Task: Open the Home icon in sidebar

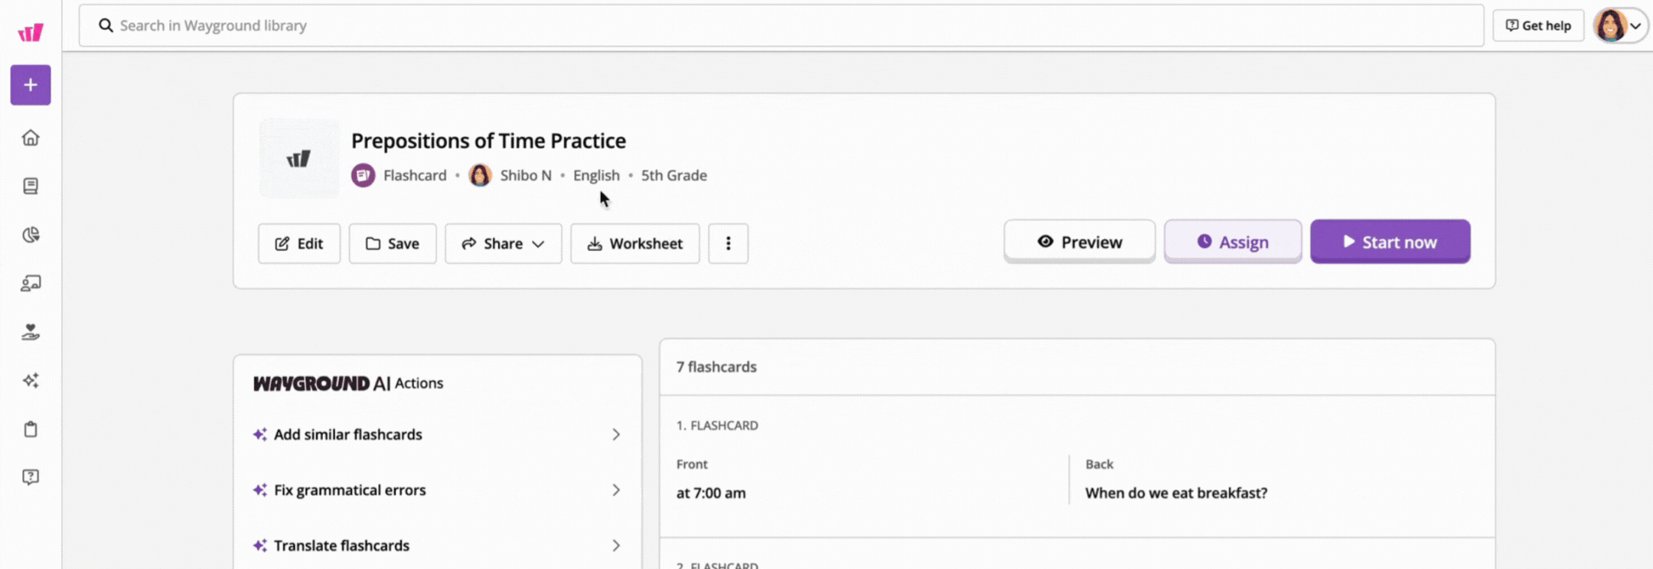Action: pos(31,138)
